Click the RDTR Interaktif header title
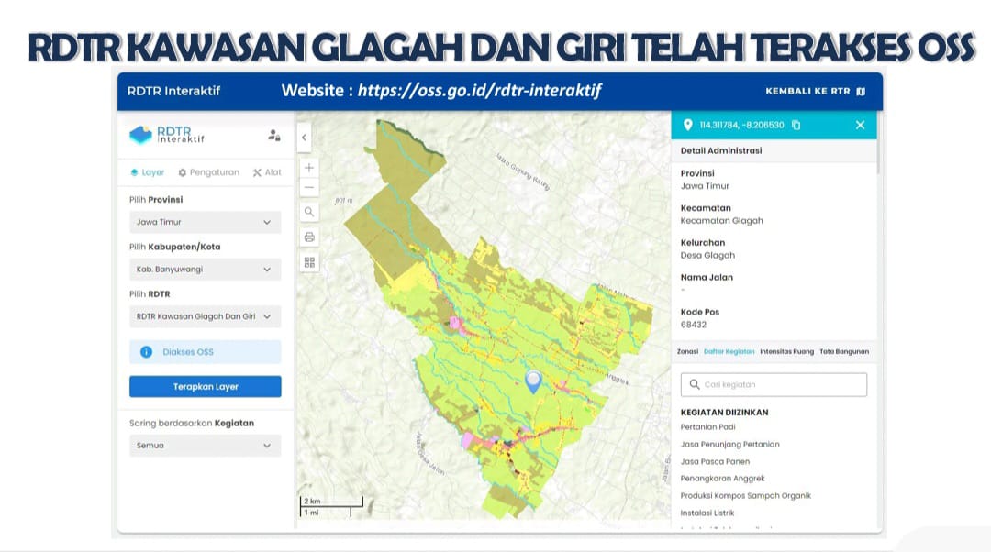This screenshot has height=552, width=991. point(173,91)
